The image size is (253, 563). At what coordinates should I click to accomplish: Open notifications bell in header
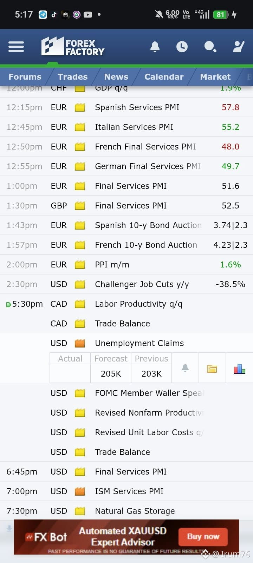[x=155, y=47]
